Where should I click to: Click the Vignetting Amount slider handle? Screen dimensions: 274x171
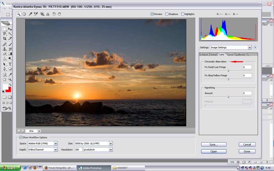[228, 97]
